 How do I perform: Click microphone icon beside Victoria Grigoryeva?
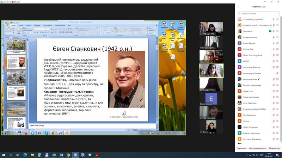(274, 19)
